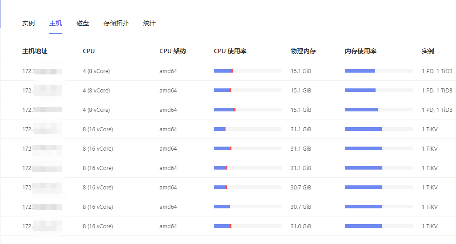
Task: Click the memory usage bar in the first host row
Action: [x=378, y=71]
